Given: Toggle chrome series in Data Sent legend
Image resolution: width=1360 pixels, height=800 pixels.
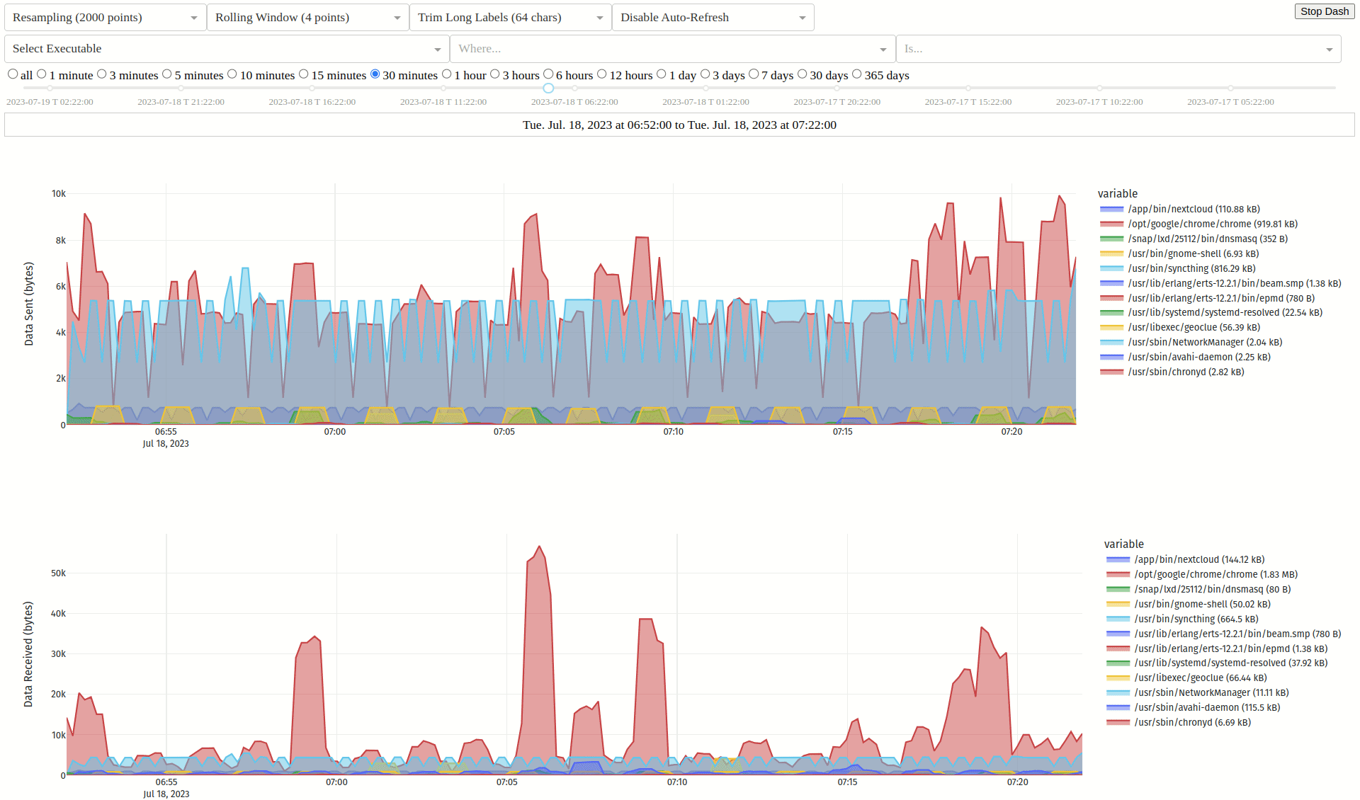Looking at the screenshot, I should pos(1212,224).
